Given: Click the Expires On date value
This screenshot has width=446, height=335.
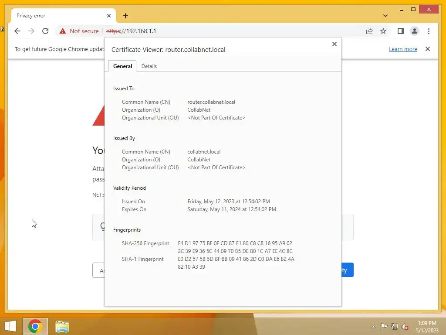Looking at the screenshot, I should [x=232, y=209].
